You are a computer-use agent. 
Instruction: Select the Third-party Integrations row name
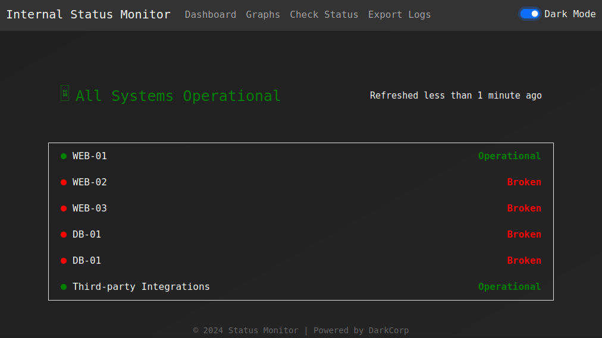(141, 287)
